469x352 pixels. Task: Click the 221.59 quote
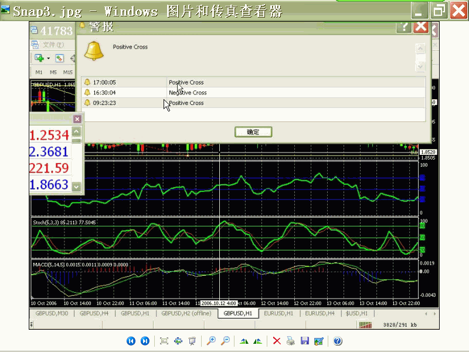[x=49, y=168]
